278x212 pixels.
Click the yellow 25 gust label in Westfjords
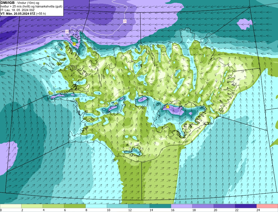74,44
